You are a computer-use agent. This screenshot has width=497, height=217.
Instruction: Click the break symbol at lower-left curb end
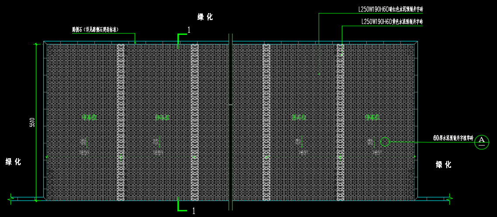[x=10, y=199]
